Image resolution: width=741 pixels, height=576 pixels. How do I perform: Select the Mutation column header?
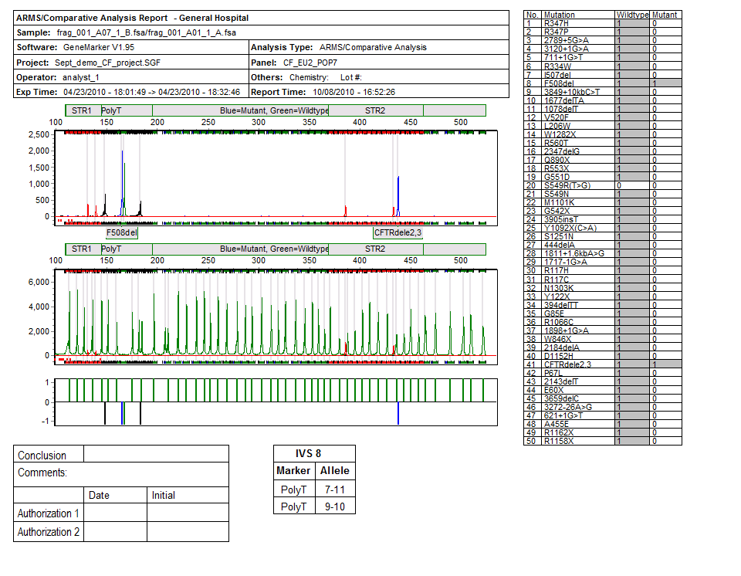[577, 15]
